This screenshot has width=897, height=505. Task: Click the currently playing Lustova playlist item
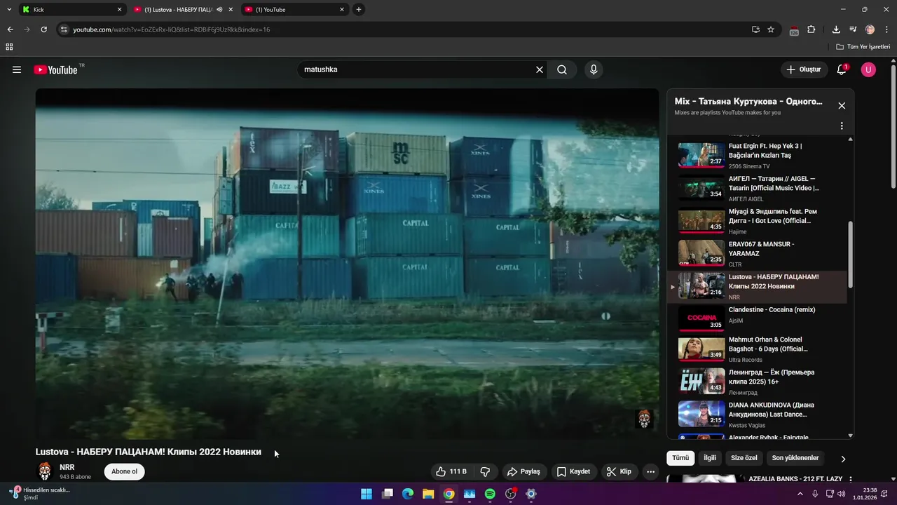click(x=757, y=286)
